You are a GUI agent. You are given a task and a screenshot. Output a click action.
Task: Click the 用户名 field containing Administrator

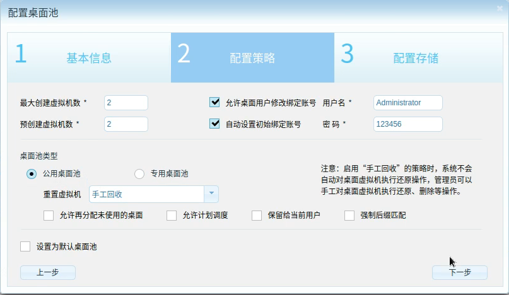tap(407, 103)
